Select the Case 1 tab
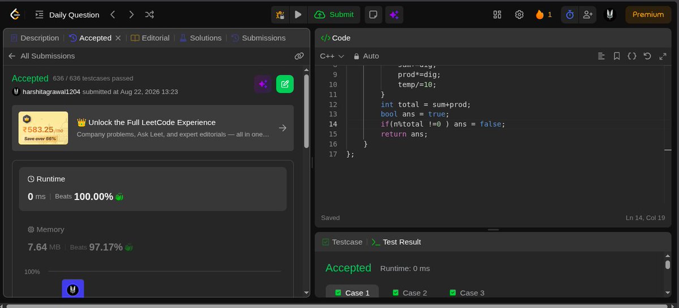679x308 pixels. 352,293
